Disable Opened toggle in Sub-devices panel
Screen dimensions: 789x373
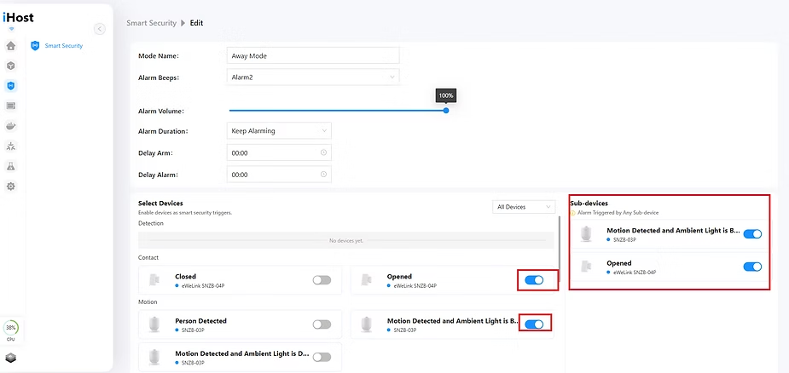(x=752, y=267)
